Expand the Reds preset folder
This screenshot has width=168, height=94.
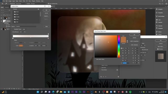(13, 22)
